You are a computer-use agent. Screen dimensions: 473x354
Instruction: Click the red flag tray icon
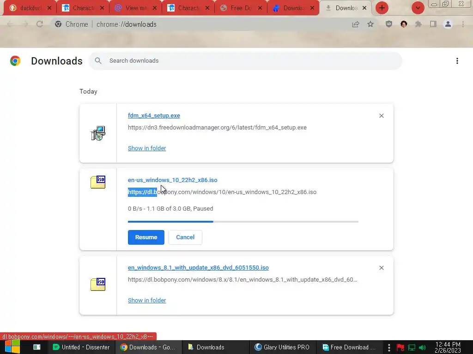[400, 348]
